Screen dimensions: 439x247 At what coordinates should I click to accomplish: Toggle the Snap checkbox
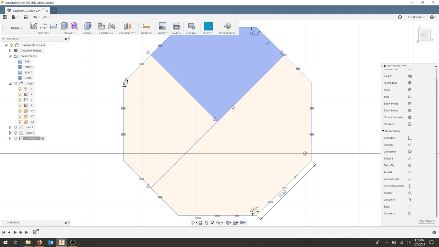410,90
